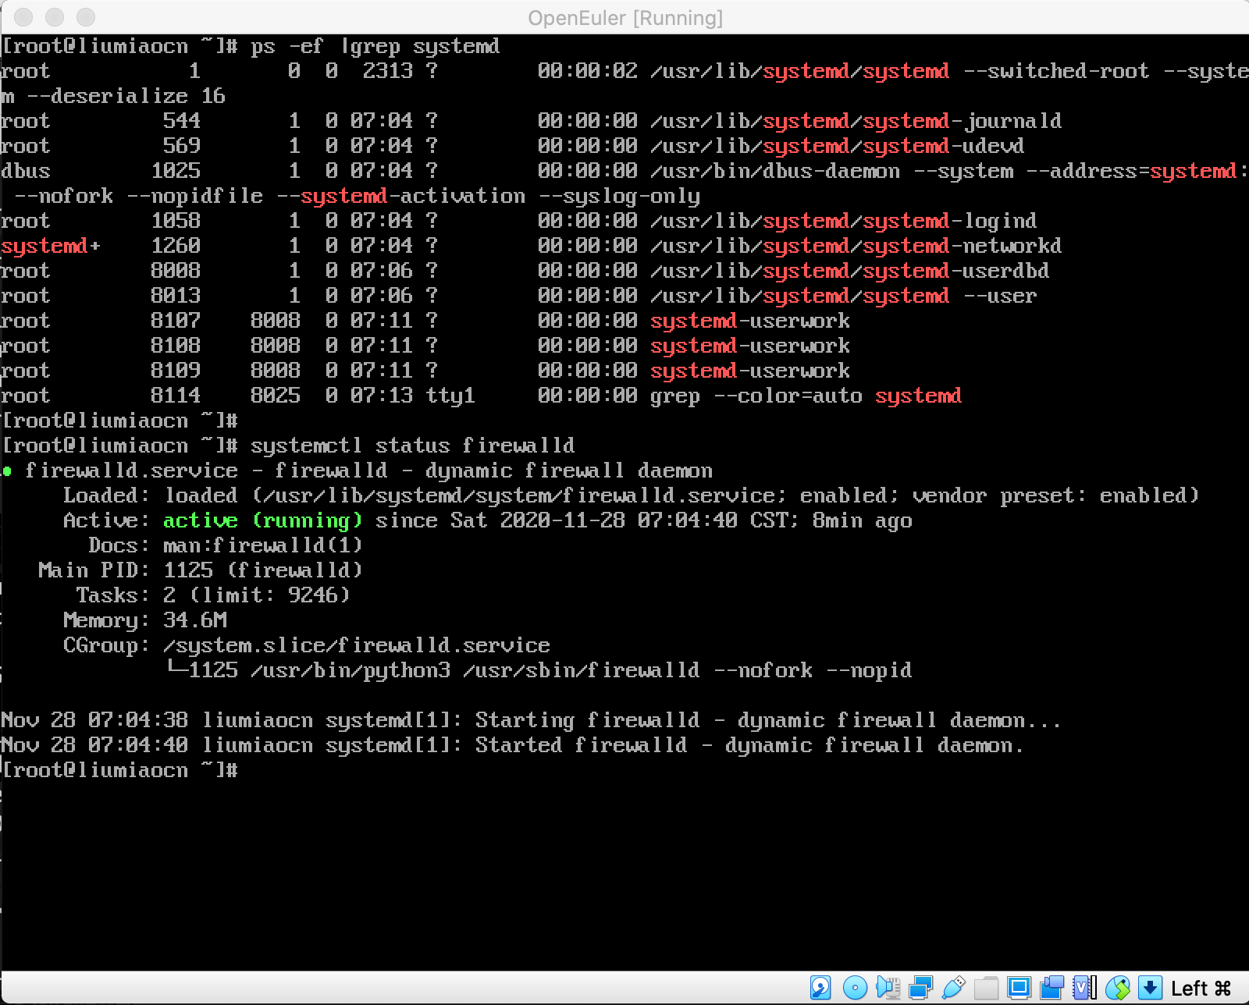Image resolution: width=1249 pixels, height=1005 pixels.
Task: Click the 'Loaded:' label in service status
Action: [x=107, y=495]
